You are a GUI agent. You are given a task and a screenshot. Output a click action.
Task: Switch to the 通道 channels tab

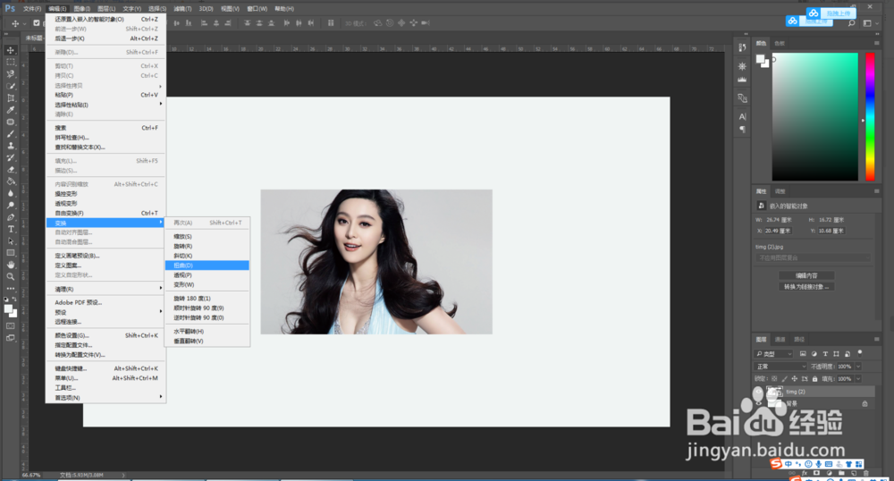click(x=780, y=339)
